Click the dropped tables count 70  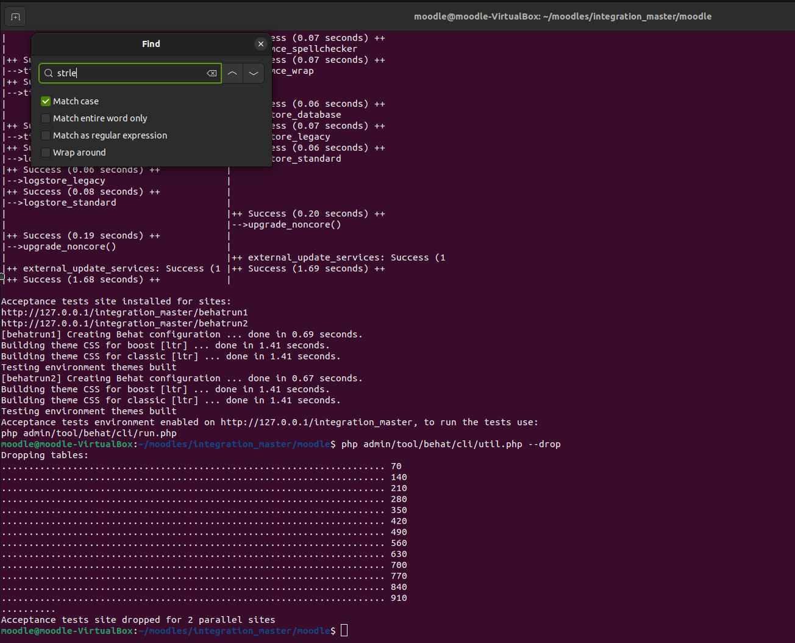tap(396, 466)
